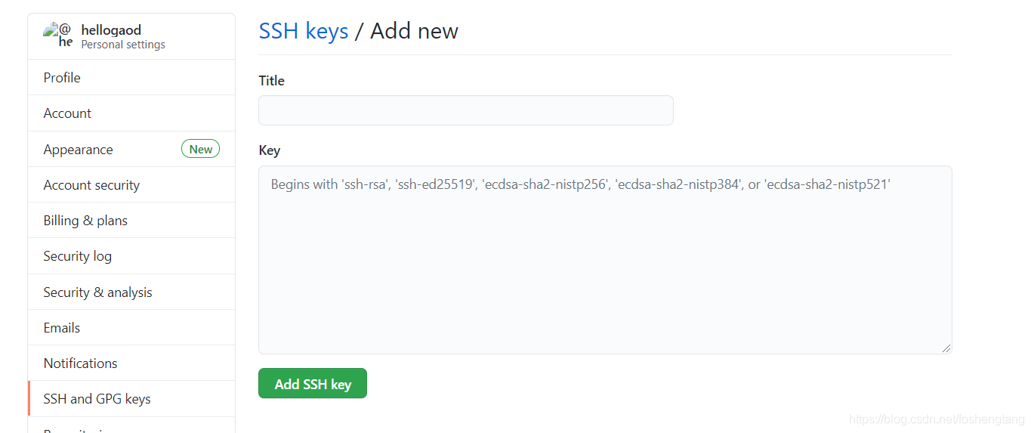Image resolution: width=1031 pixels, height=433 pixels.
Task: Click the hellogaod username link
Action: click(111, 30)
